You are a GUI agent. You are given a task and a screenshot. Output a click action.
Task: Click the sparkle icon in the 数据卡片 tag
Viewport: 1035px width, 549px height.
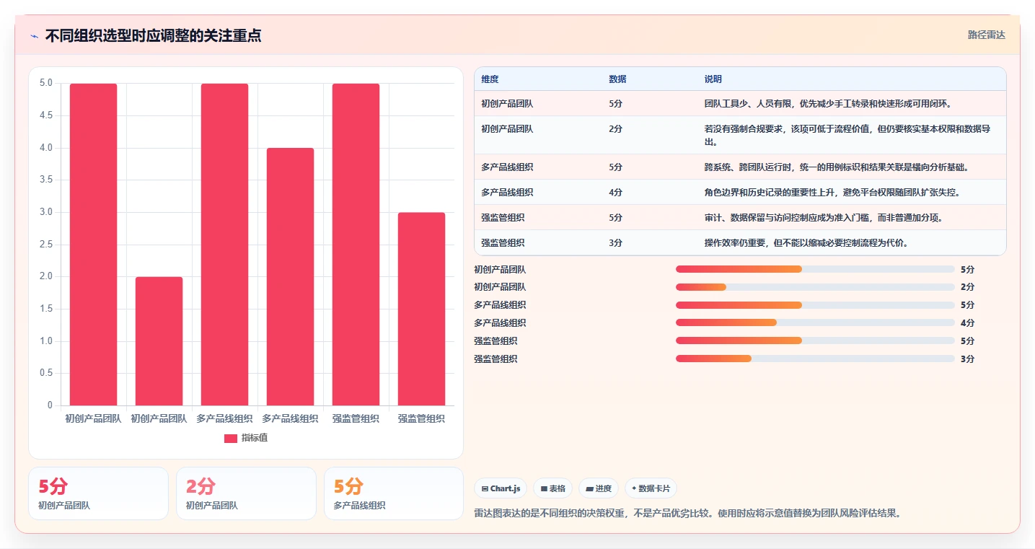(x=634, y=488)
